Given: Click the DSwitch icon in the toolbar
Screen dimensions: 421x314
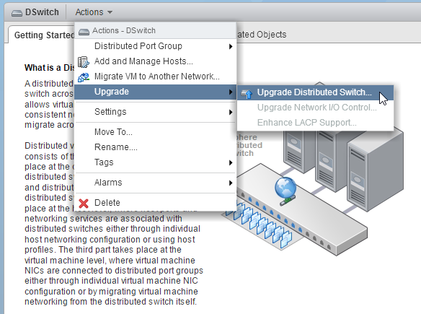Looking at the screenshot, I should tap(17, 13).
